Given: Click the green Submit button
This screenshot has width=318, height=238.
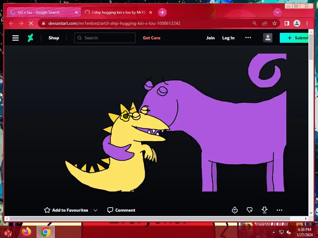Looking at the screenshot, I should (294, 38).
